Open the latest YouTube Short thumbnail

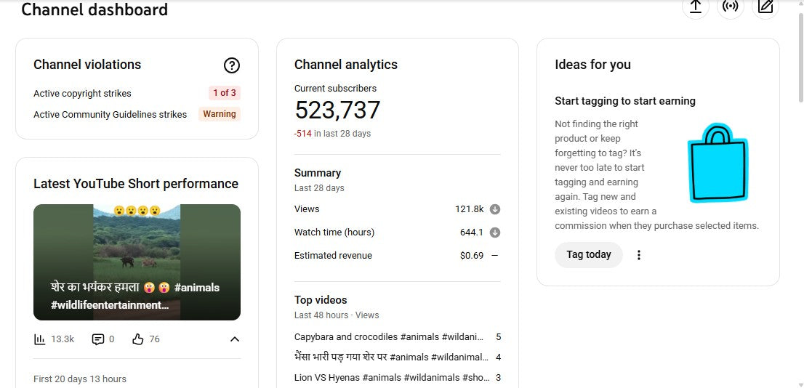[137, 262]
